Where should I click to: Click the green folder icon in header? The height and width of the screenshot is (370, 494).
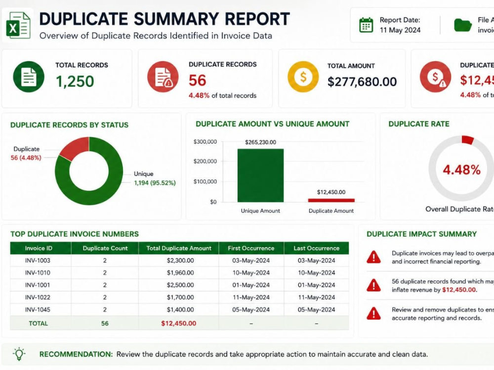tap(463, 25)
